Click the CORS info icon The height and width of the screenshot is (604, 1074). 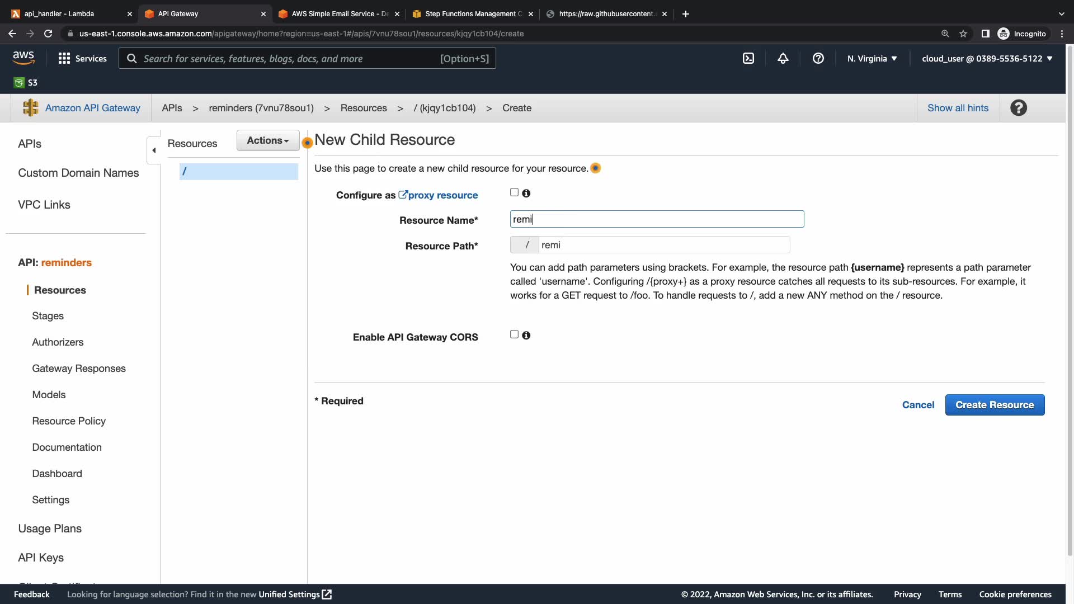coord(526,336)
